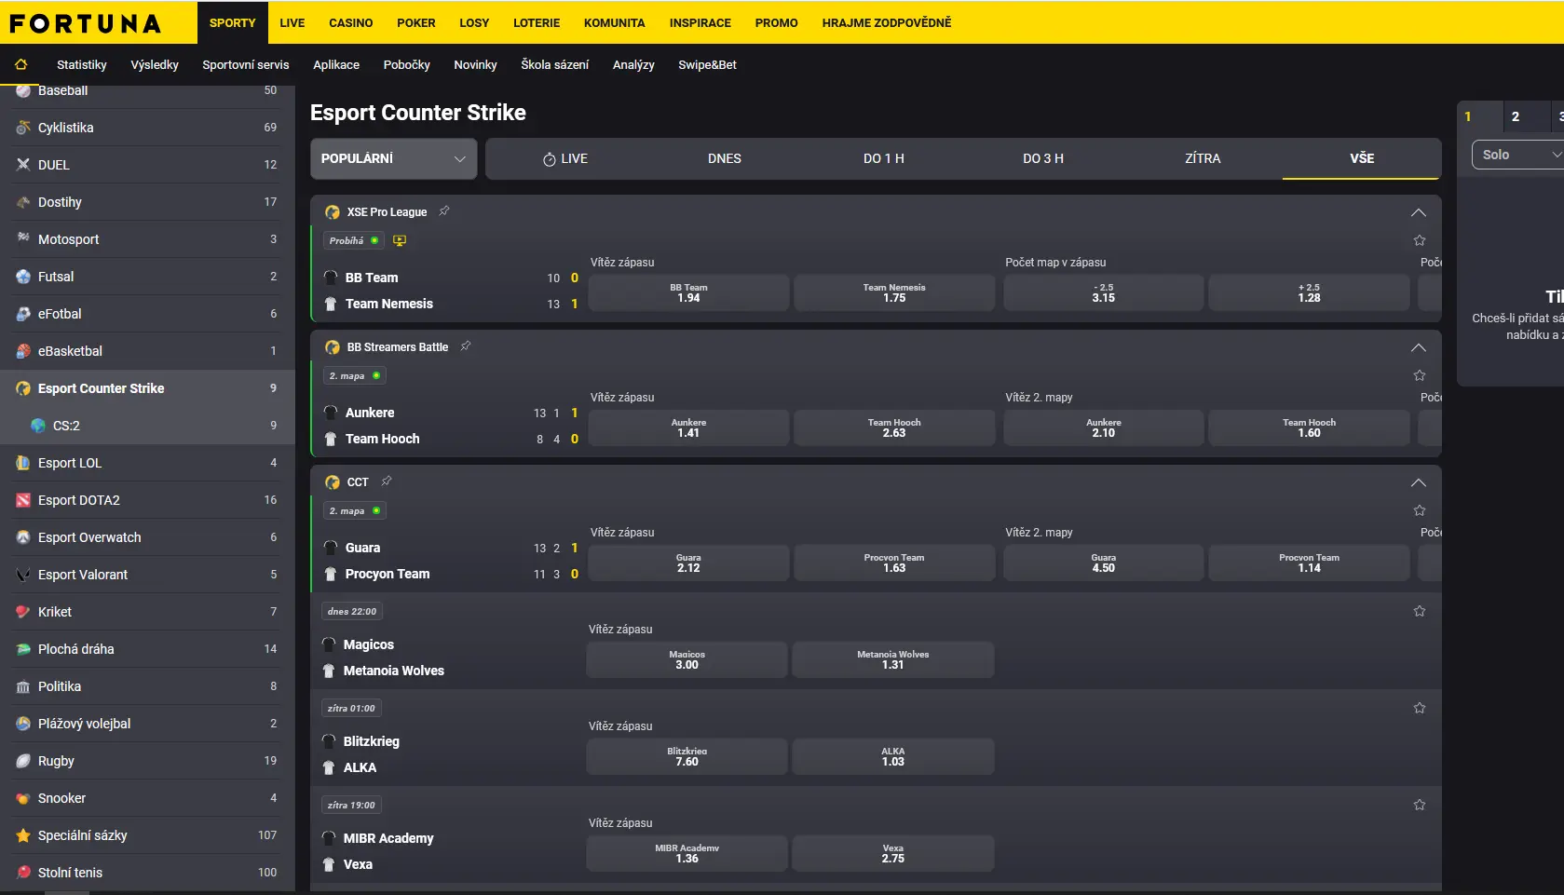1564x895 pixels.
Task: Favorite the Aunkere vs Team Hooch match
Action: (x=1420, y=375)
